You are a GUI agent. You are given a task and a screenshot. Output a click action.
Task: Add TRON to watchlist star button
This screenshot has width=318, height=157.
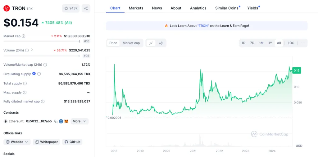[71, 8]
